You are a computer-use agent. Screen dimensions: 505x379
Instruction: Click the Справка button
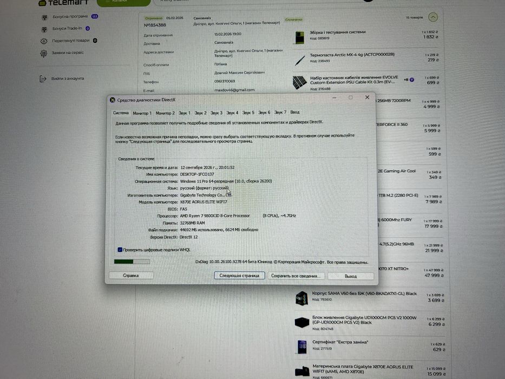131,276
